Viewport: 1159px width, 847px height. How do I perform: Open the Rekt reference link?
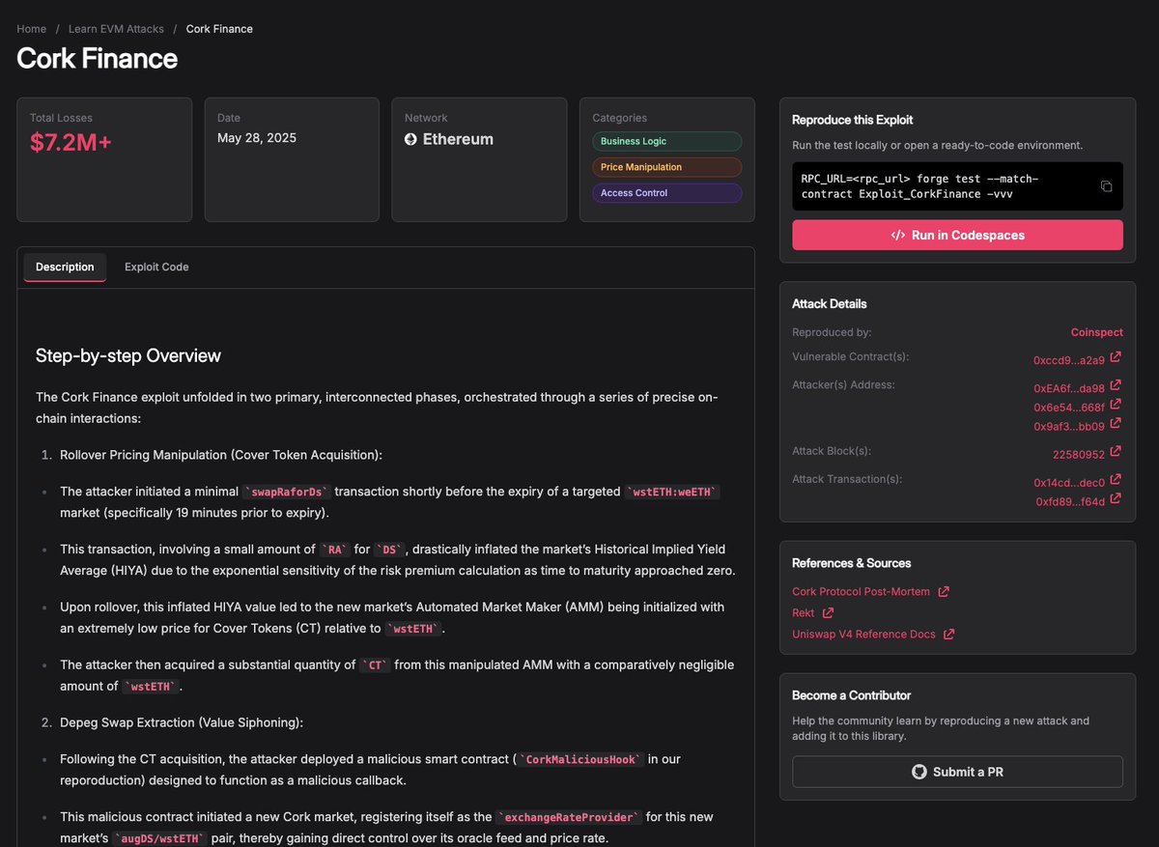(803, 612)
